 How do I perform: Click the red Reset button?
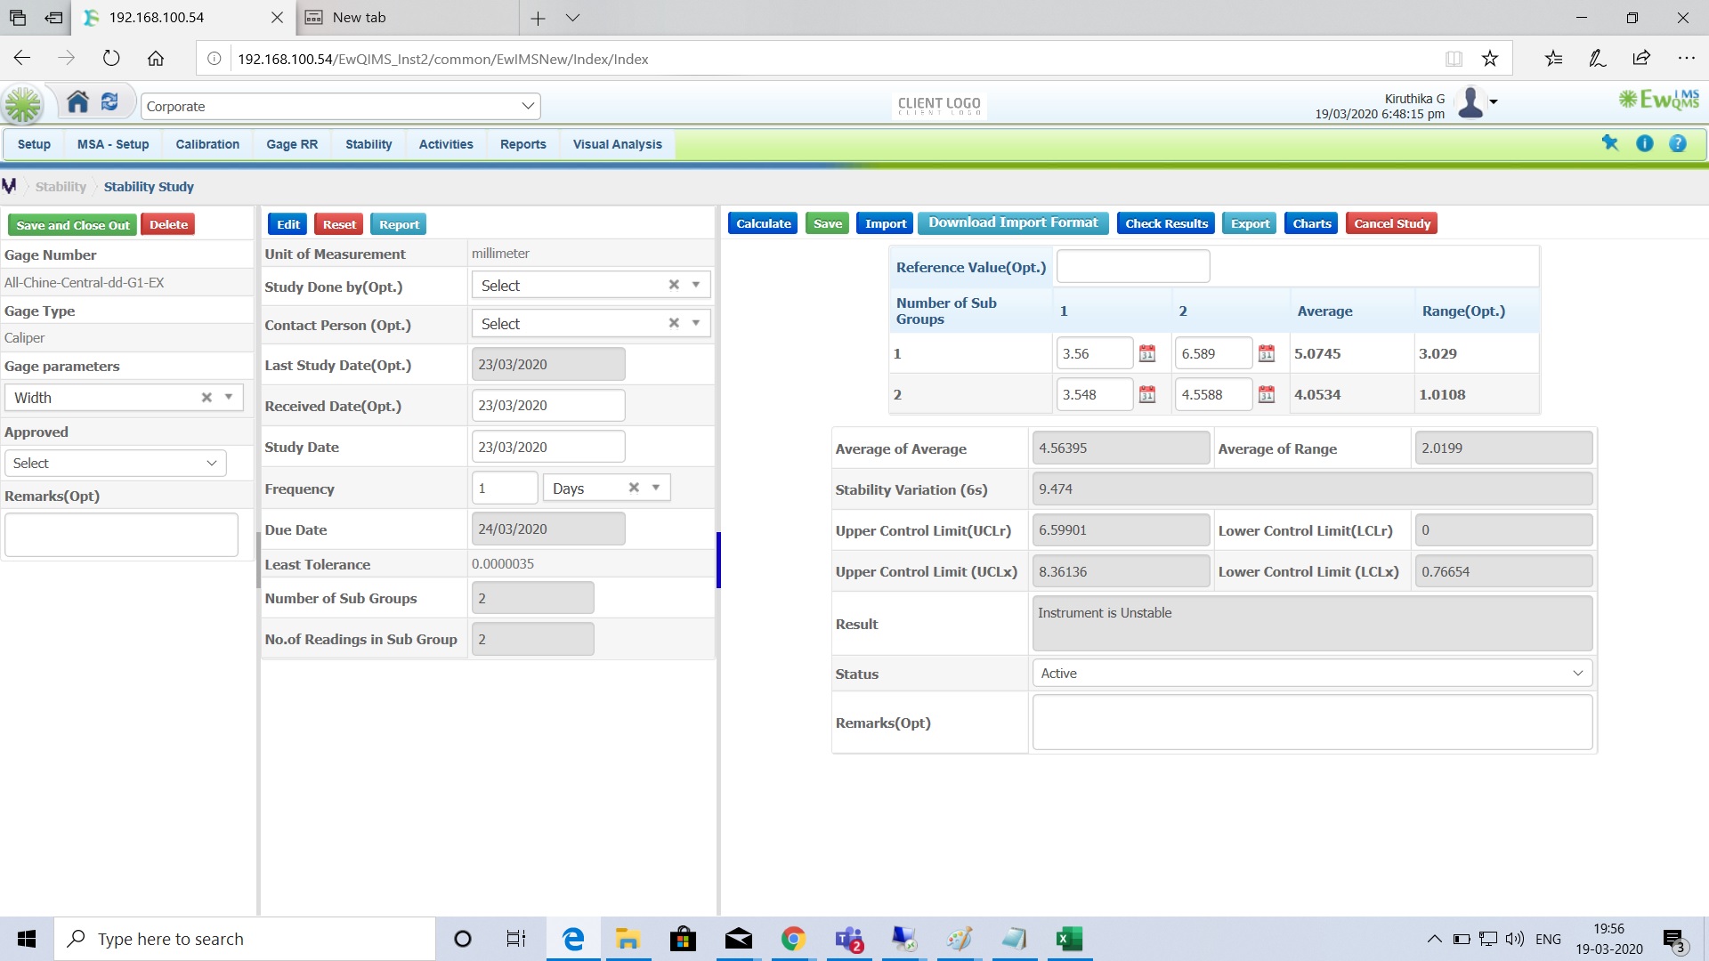339,224
